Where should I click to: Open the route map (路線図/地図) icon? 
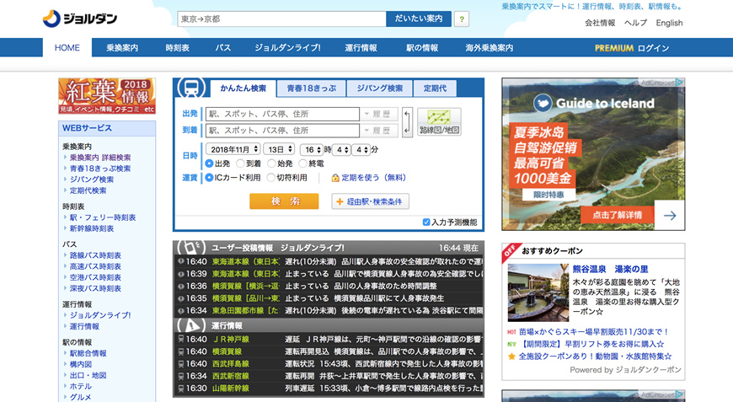tap(439, 121)
